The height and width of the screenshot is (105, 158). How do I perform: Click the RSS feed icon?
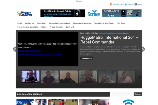(111, 4)
